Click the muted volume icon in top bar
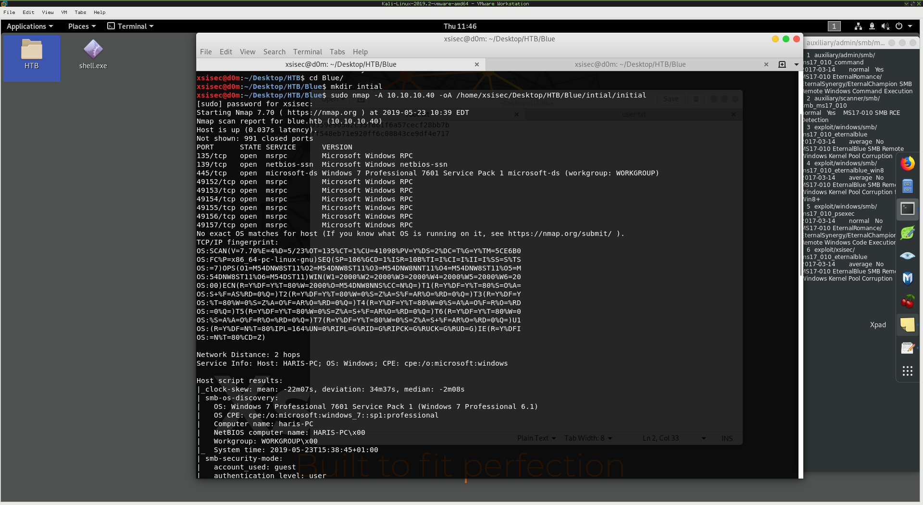 [885, 26]
